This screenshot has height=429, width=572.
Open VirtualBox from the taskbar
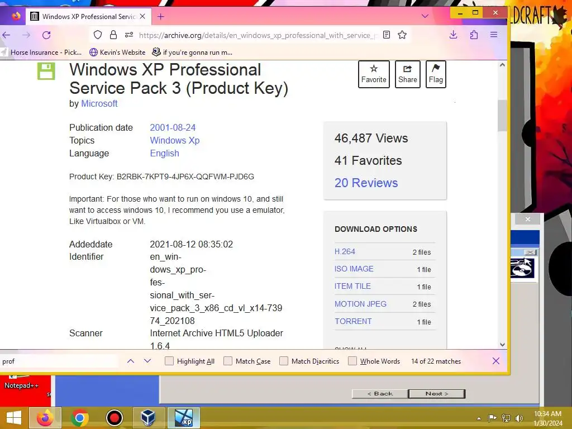pyautogui.click(x=149, y=418)
